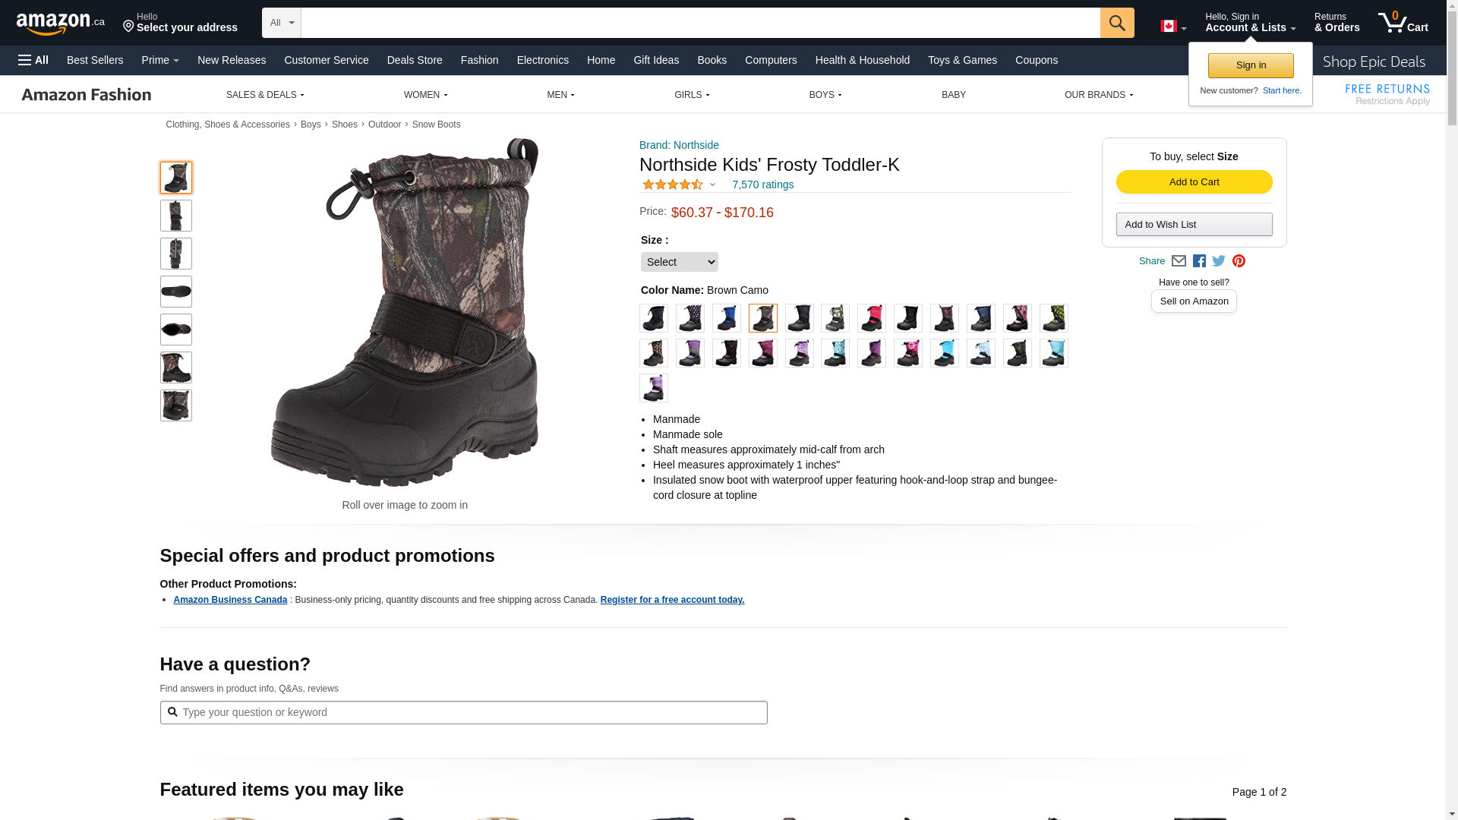Click the search magnifier button

point(1117,23)
